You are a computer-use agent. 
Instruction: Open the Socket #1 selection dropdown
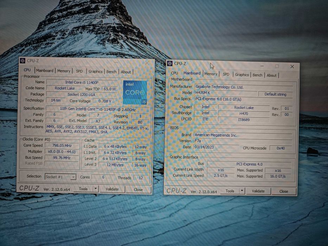click(x=60, y=177)
